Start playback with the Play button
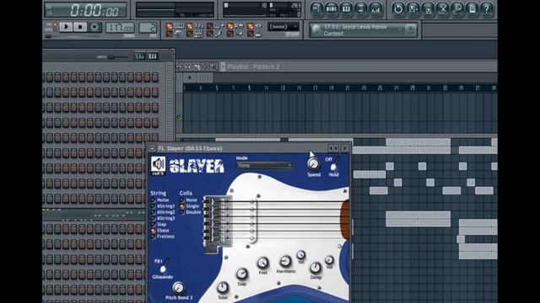This screenshot has width=540, height=303. [66, 27]
